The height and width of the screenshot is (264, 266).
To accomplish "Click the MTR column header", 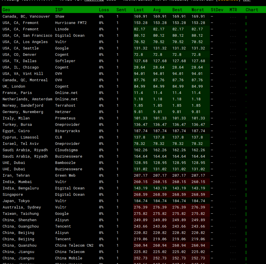I will [233, 10].
